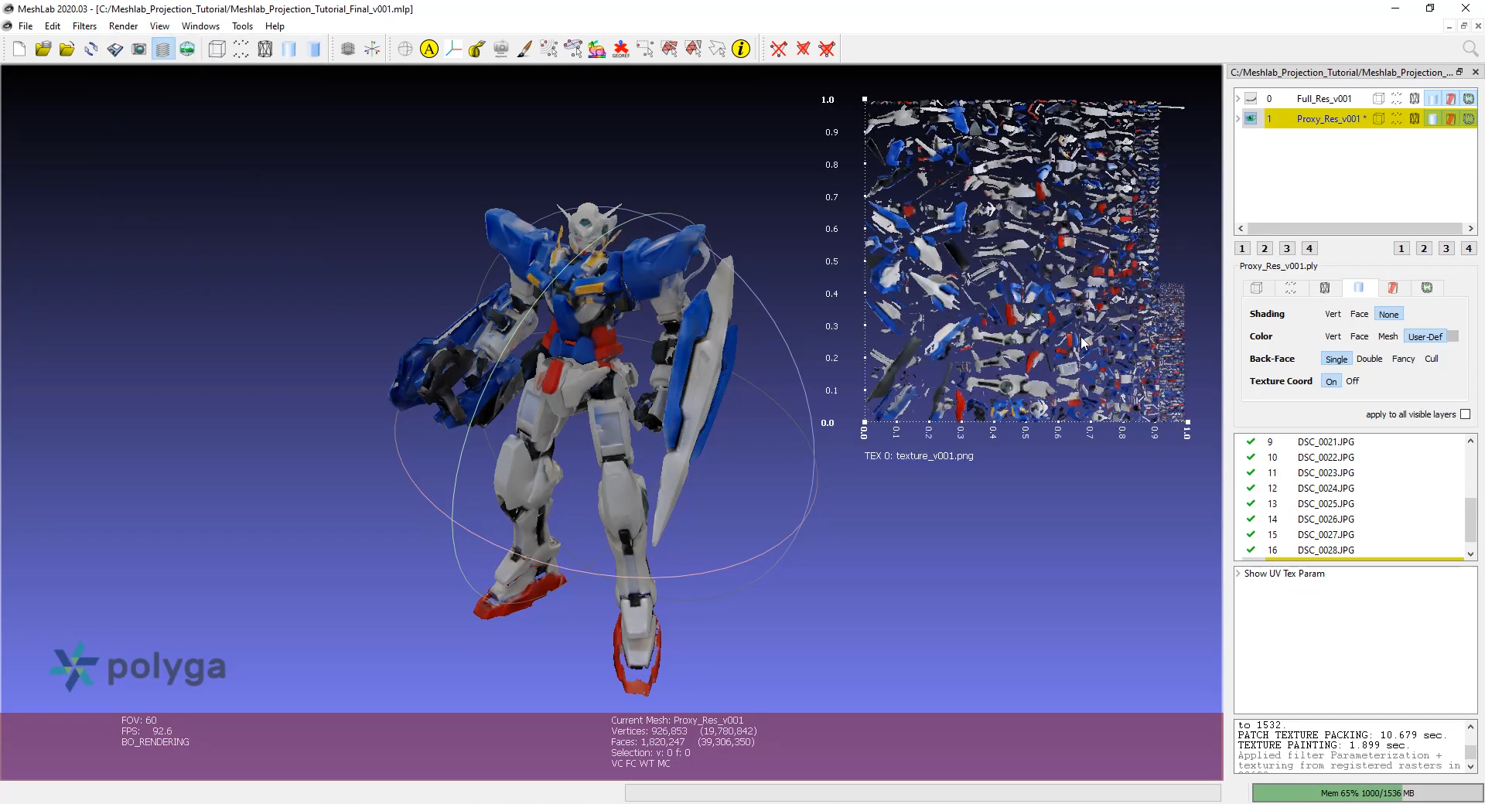Open the Filters menu
This screenshot has width=1485, height=804.
pos(84,26)
